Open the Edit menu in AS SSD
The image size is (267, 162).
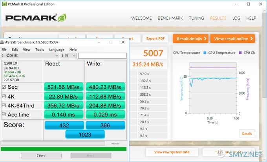[x=15, y=50]
